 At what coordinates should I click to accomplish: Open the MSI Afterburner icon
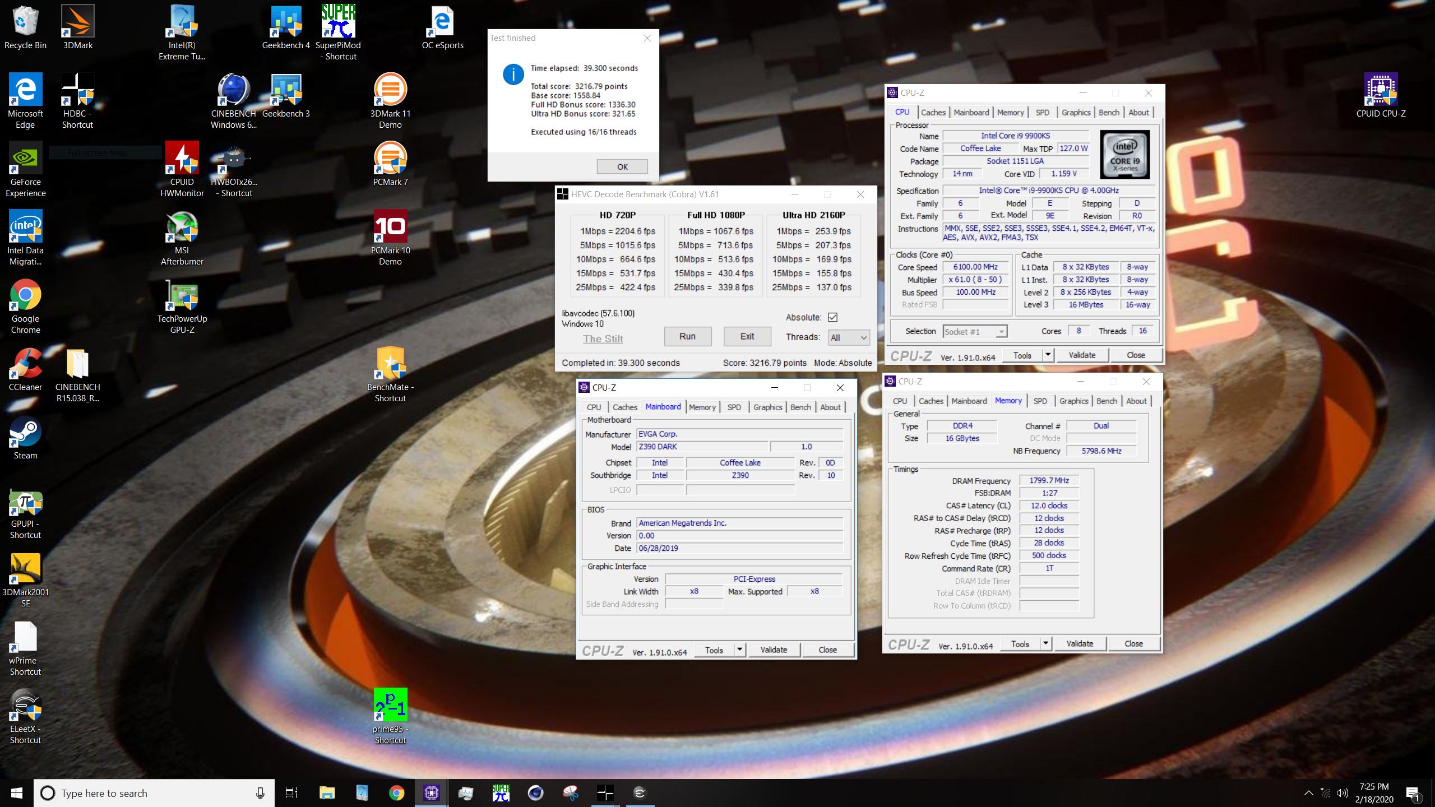[182, 238]
